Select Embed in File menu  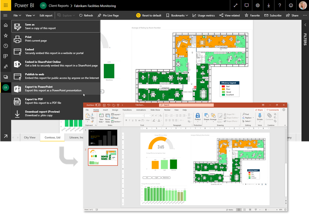56,51
